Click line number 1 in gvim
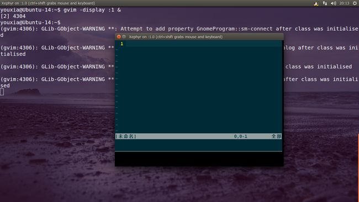 122,43
